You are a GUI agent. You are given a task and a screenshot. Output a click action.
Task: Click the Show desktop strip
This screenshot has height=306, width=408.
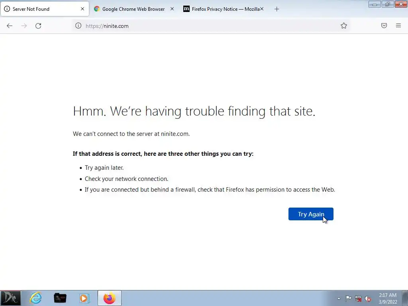coord(405,298)
